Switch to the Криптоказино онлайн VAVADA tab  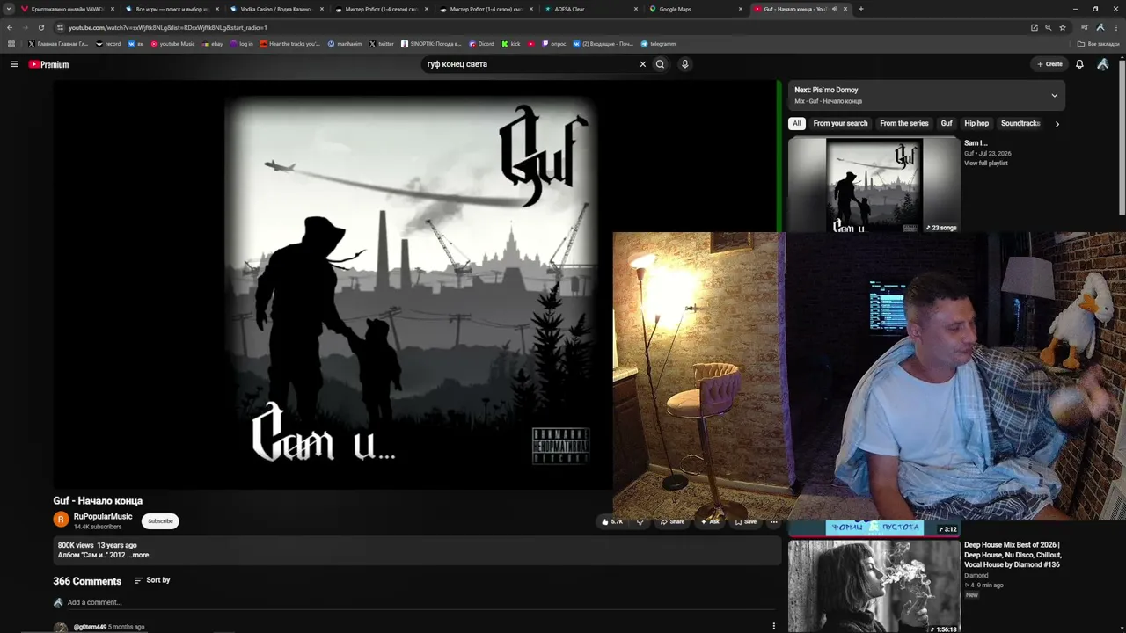(68, 9)
